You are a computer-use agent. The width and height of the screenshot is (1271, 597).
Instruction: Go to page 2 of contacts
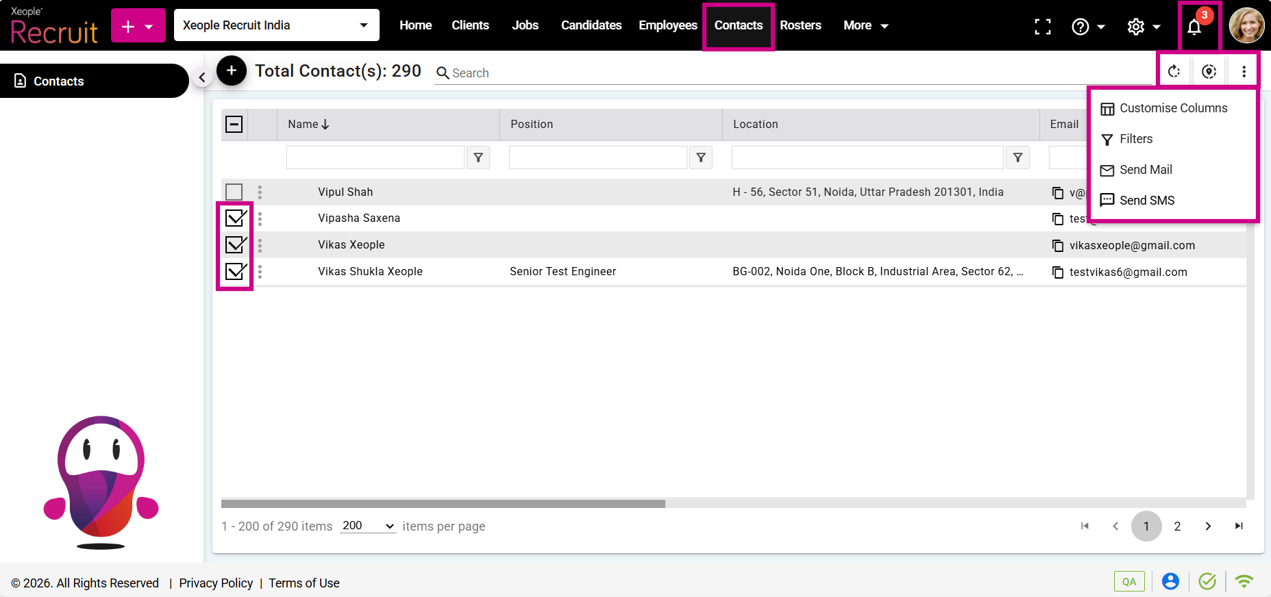[1177, 526]
